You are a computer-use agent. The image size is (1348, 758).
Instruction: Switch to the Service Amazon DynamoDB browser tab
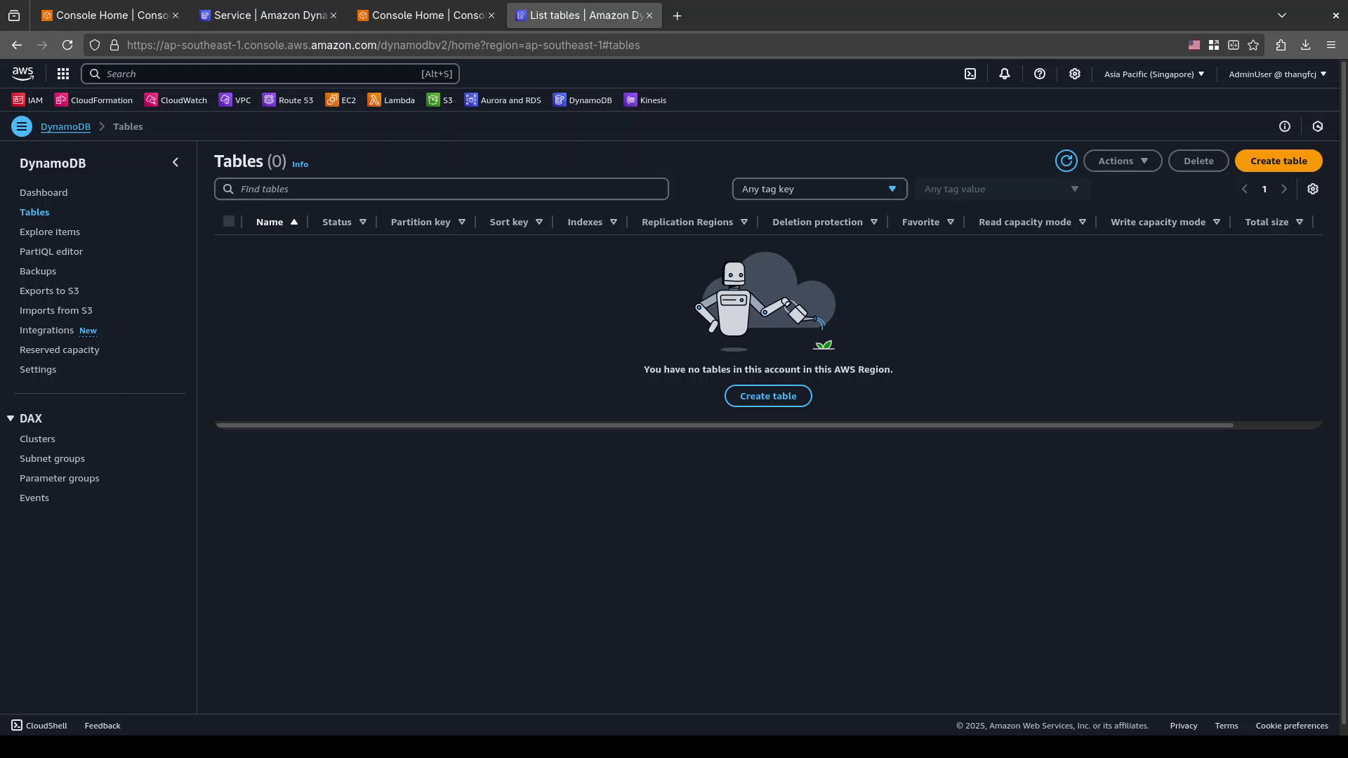pos(269,15)
